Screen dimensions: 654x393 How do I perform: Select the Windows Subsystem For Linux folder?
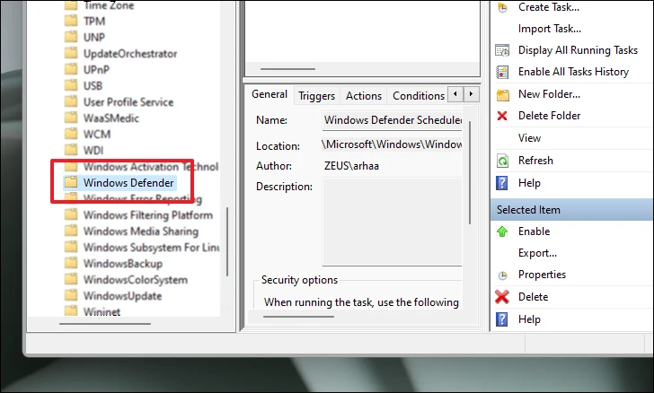(x=152, y=248)
